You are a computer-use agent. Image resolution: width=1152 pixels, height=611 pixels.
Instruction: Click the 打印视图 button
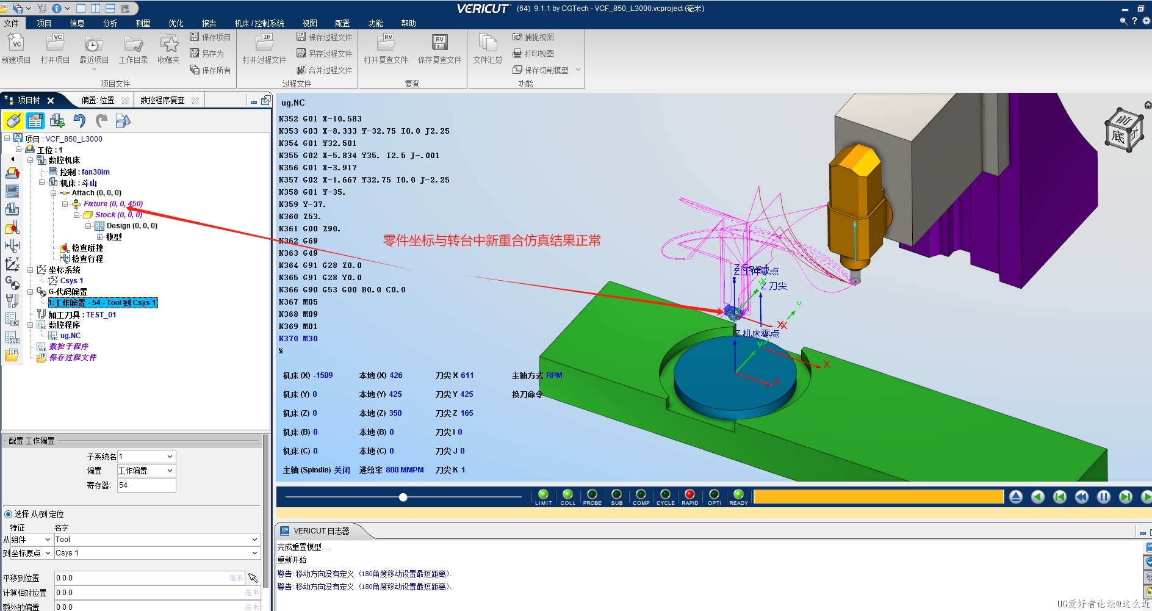coord(533,54)
